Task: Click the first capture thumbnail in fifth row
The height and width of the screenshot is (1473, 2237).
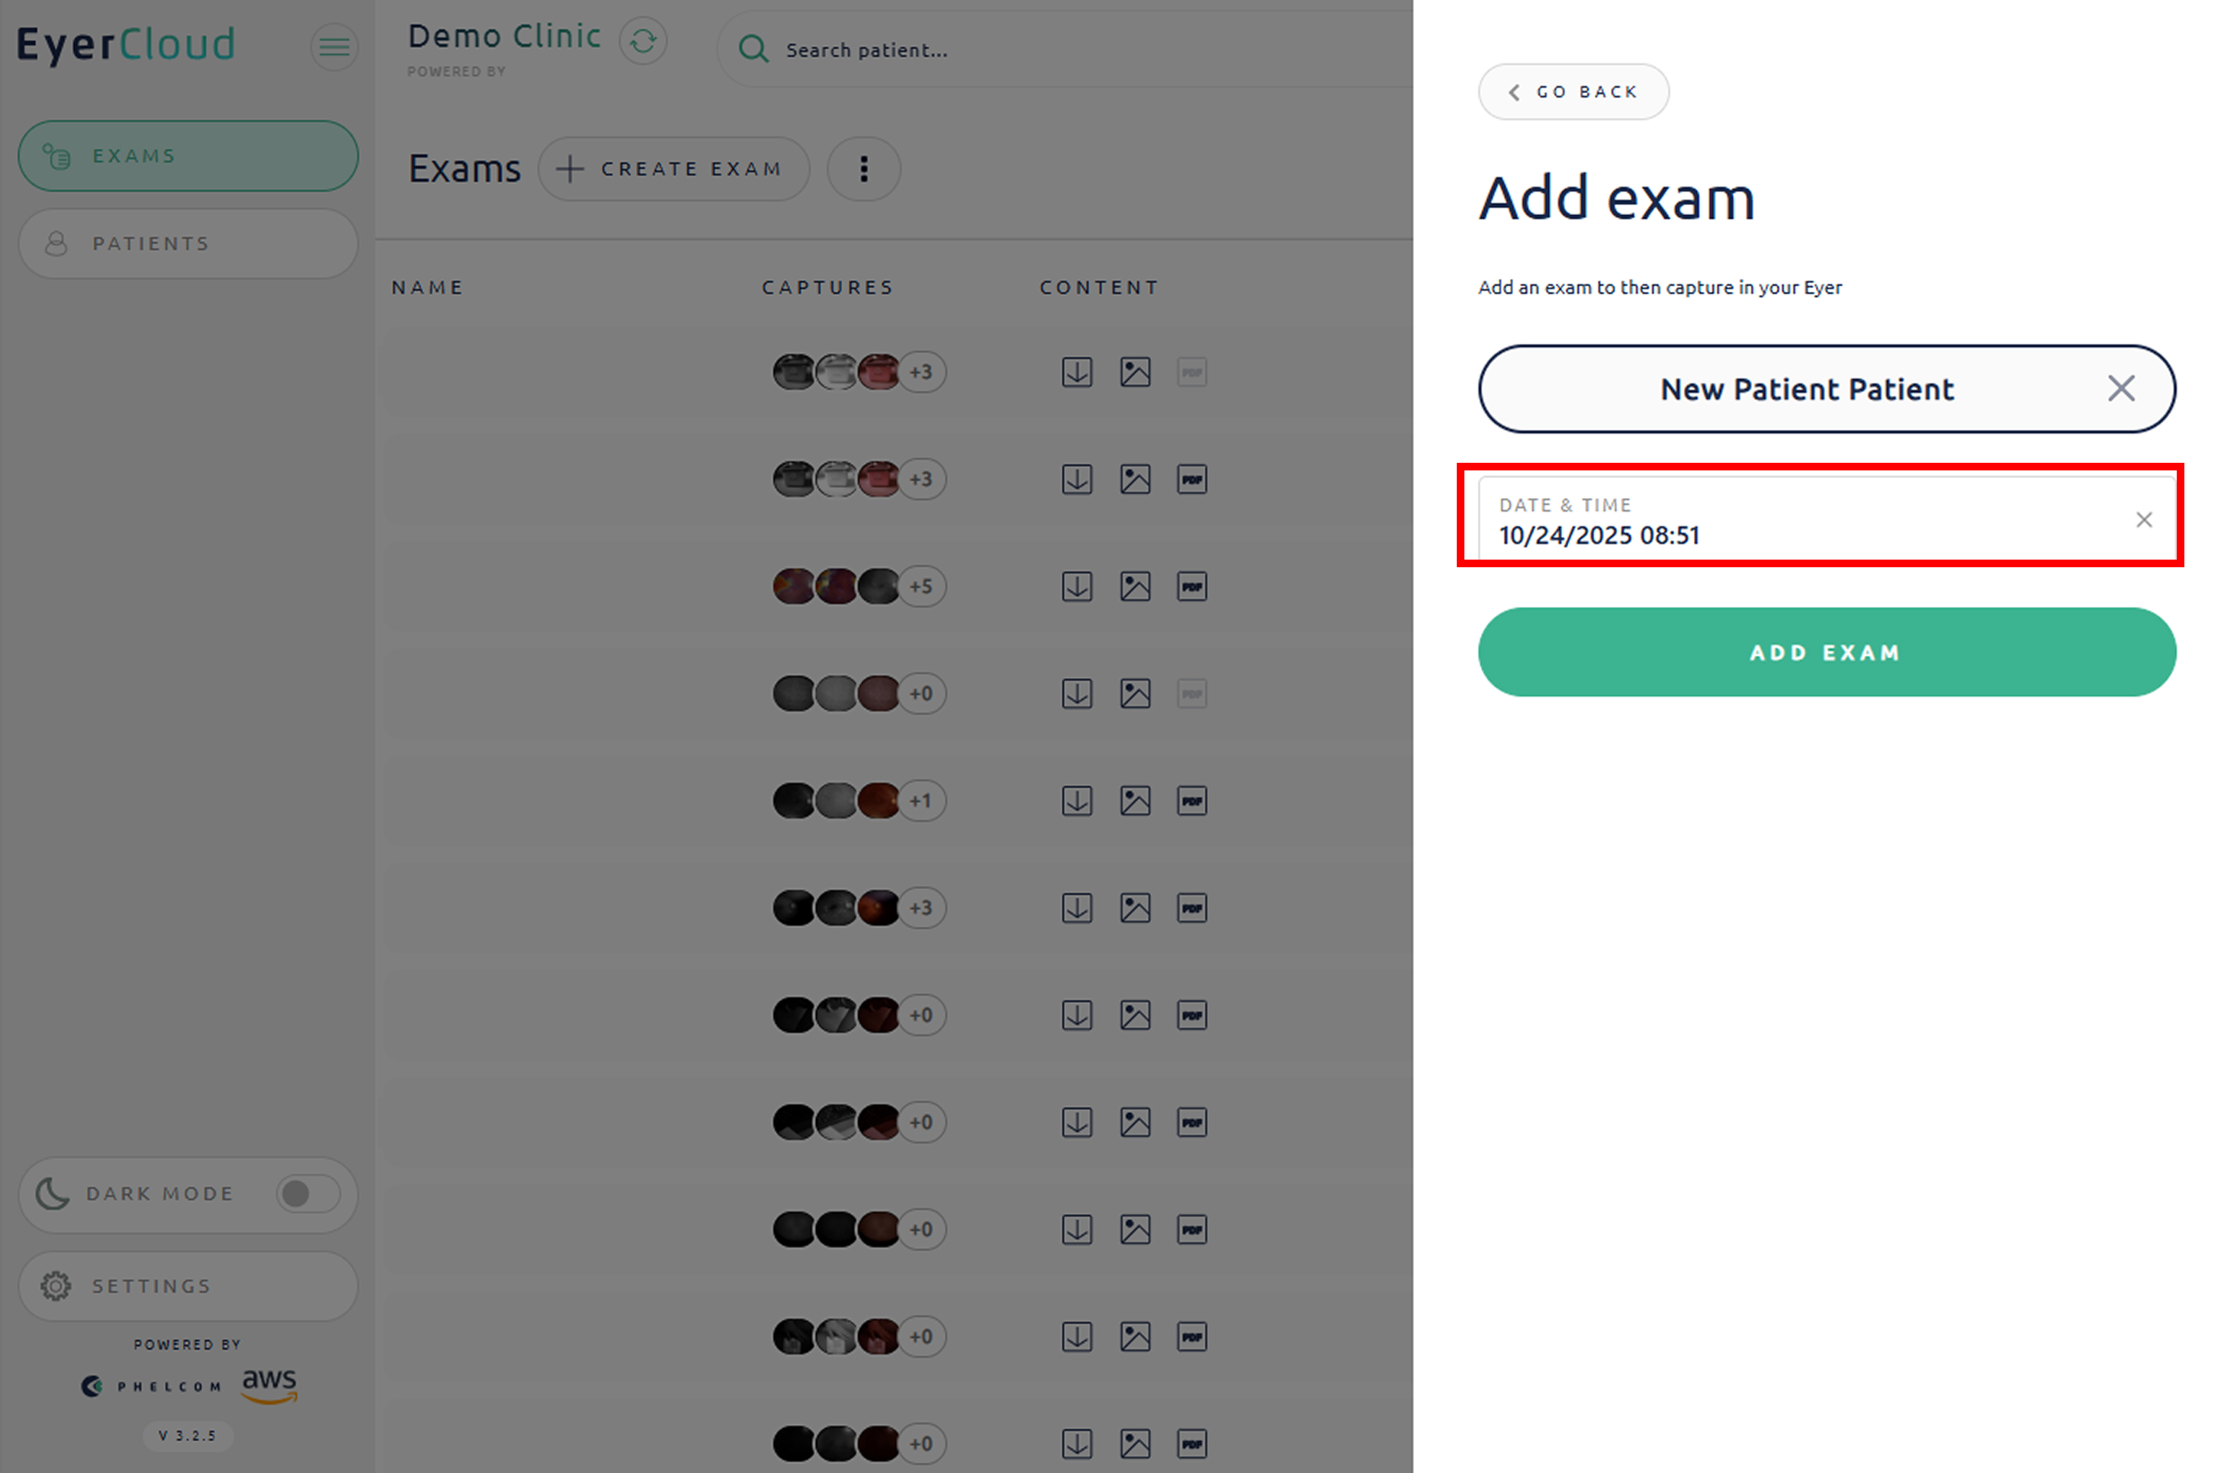Action: (792, 801)
